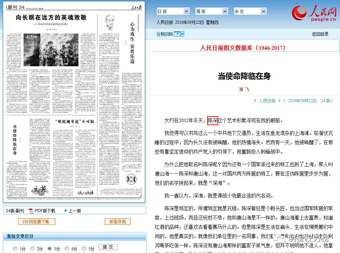Click the date 2016年09月22日 in citation
Screen dimensions: 340x253
click(x=302, y=101)
